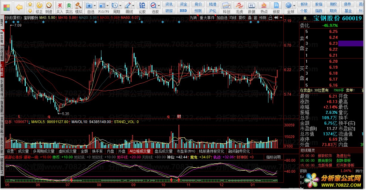Viewport: 366px width, 190px height.
Task: Expand 全球 globe dropdown arrow
Action: [294, 6]
